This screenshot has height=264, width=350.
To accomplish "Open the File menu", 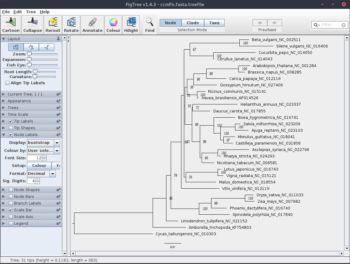I will click(6, 12).
